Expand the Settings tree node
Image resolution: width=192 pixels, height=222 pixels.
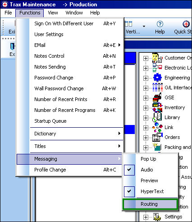(x=146, y=217)
